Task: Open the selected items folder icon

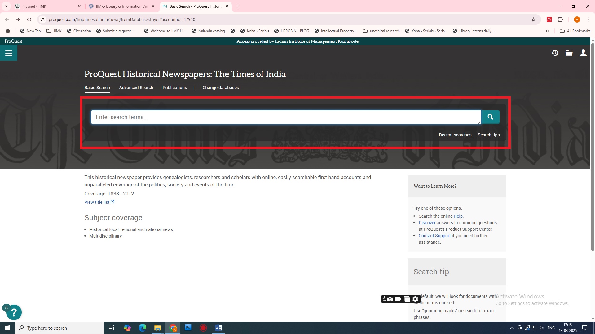Action: (569, 53)
